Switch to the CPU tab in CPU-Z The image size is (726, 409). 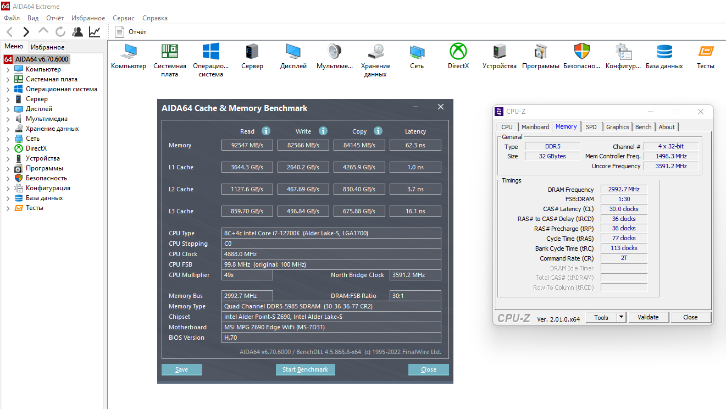pyautogui.click(x=507, y=127)
